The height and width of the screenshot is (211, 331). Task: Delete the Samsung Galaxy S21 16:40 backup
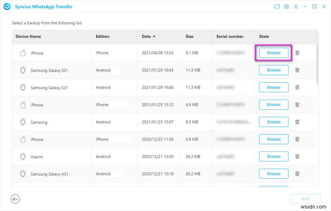297,87
